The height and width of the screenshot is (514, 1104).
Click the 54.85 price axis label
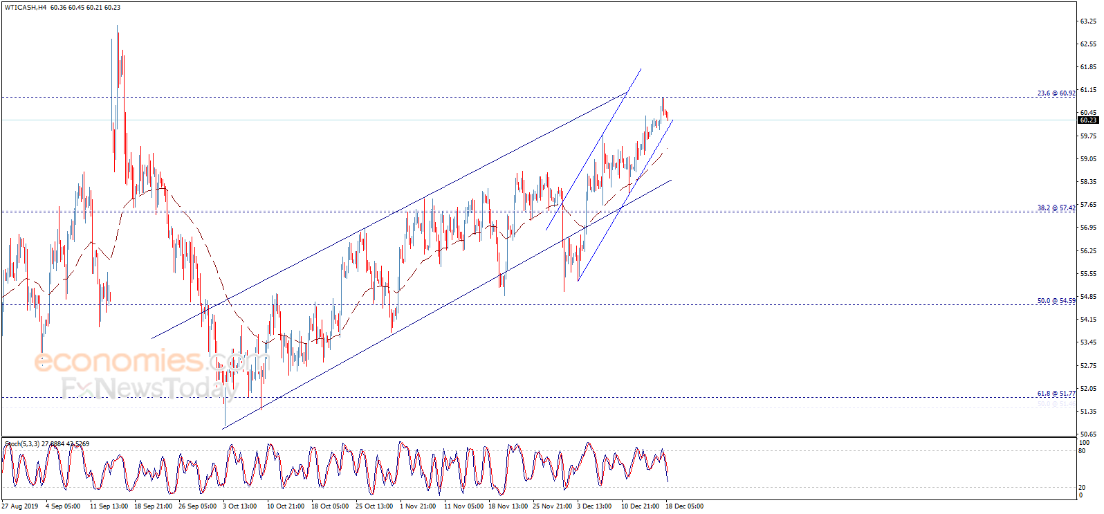click(x=1088, y=297)
